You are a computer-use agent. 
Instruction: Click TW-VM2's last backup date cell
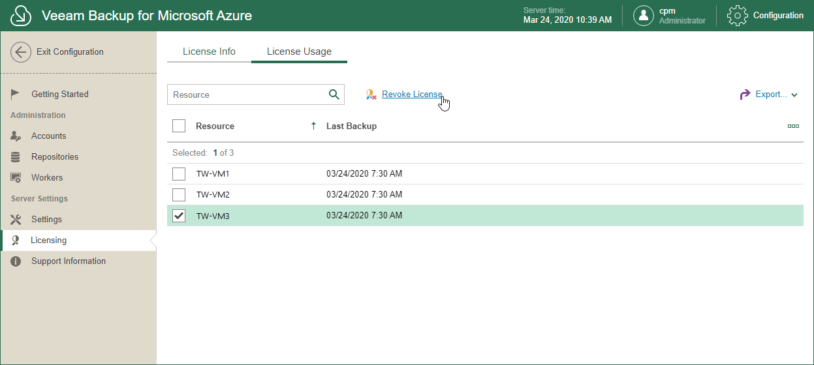(364, 195)
